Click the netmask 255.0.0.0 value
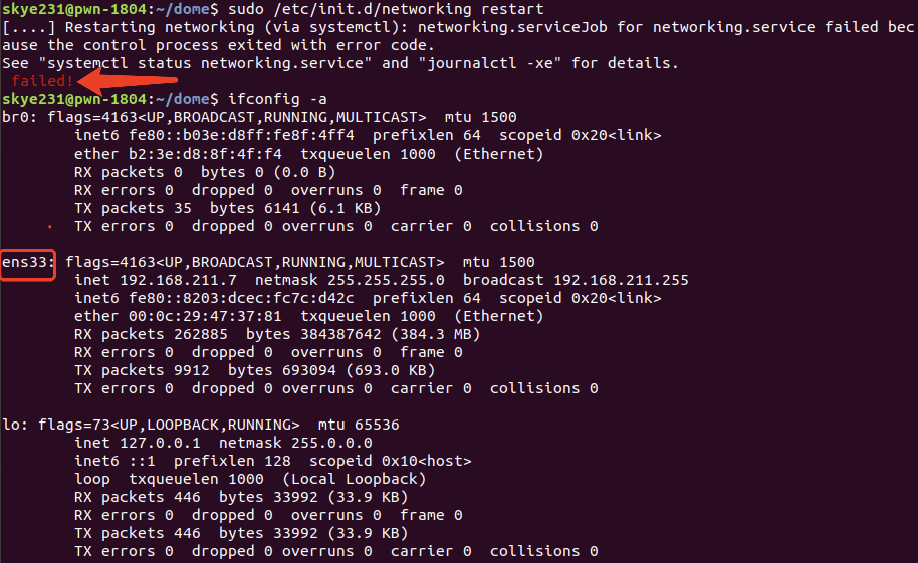The width and height of the screenshot is (918, 563). point(331,443)
